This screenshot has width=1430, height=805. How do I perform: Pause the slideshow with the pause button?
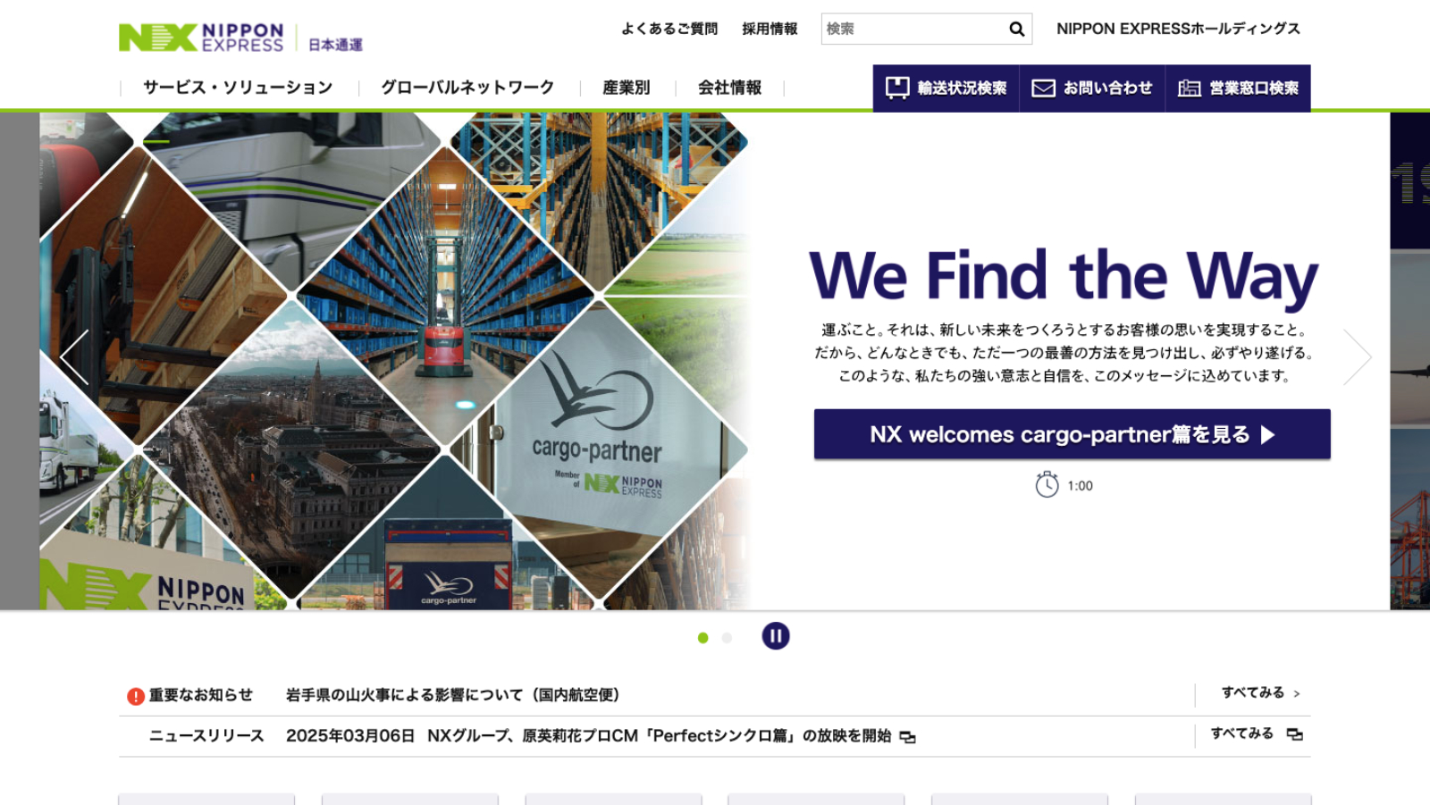coord(776,636)
